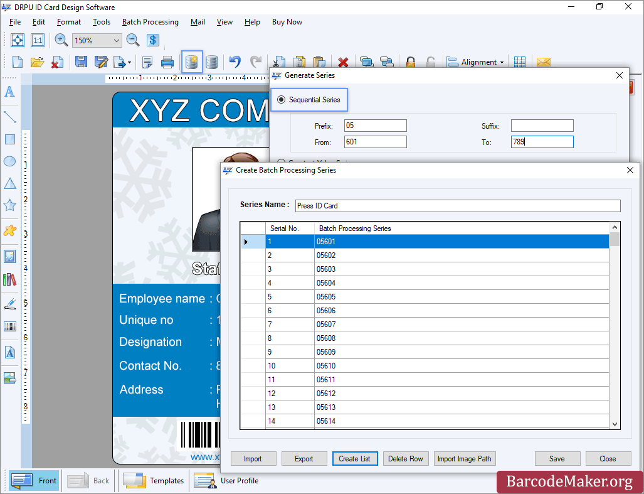Open the Batch Processing menu

click(x=150, y=22)
